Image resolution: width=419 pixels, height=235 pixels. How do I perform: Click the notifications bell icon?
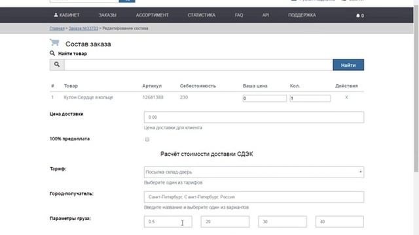point(358,16)
